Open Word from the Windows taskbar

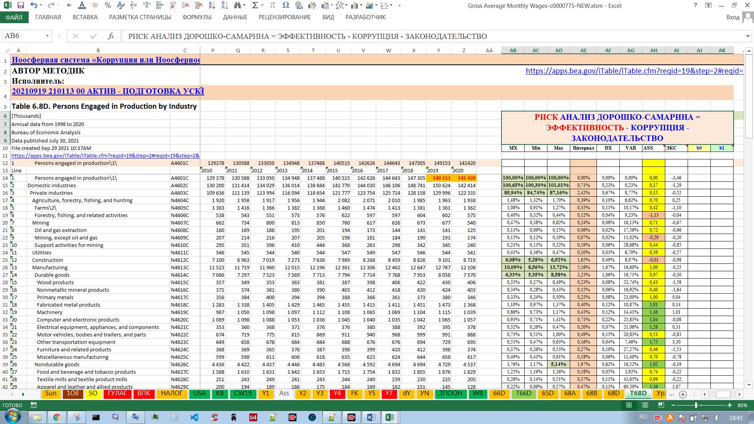[x=370, y=417]
